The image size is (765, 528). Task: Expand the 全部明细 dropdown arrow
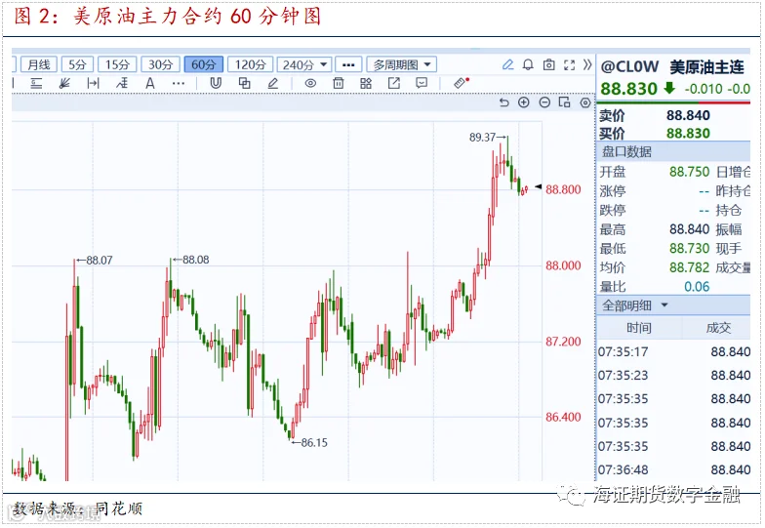pyautogui.click(x=664, y=305)
